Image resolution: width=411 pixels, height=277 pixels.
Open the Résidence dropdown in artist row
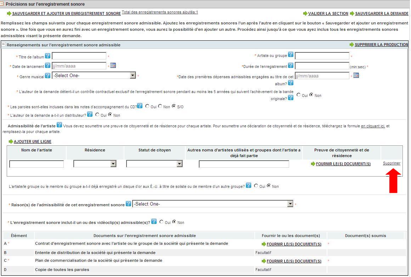[x=95, y=164]
